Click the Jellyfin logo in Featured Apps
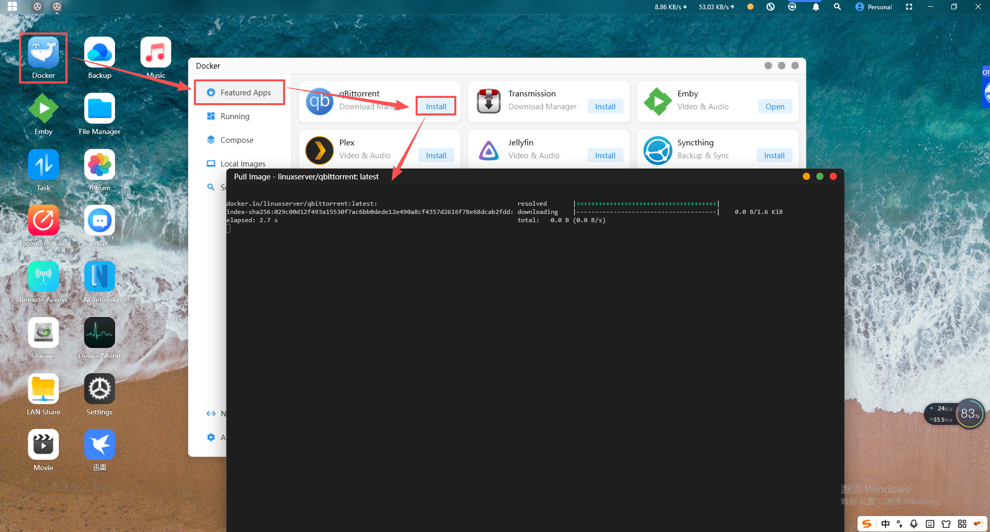 click(x=489, y=151)
